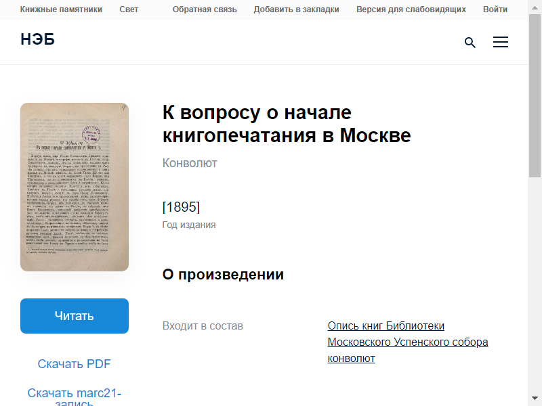Click Войти to log in

click(x=495, y=9)
